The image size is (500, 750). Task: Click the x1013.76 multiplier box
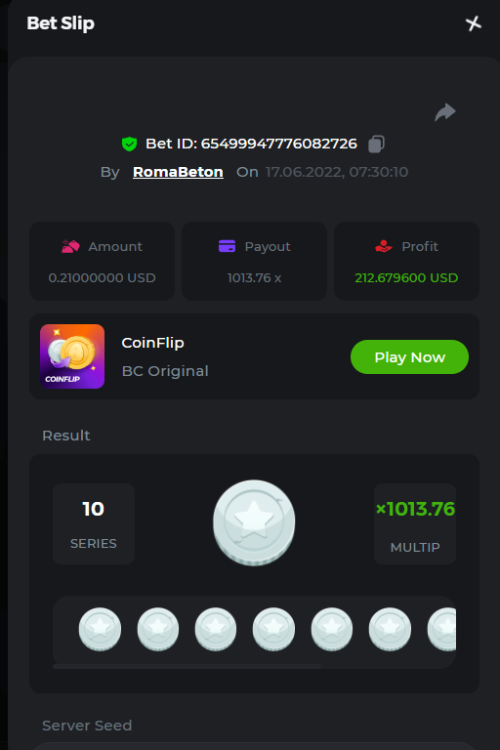click(415, 523)
